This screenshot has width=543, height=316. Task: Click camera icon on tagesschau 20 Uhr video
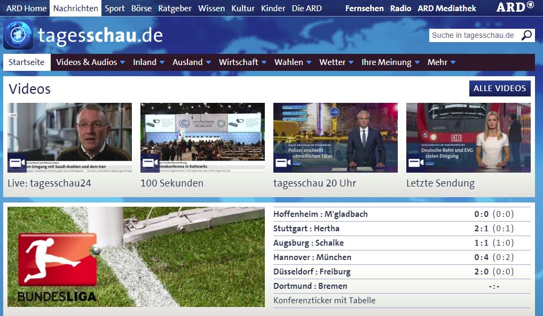(x=283, y=163)
